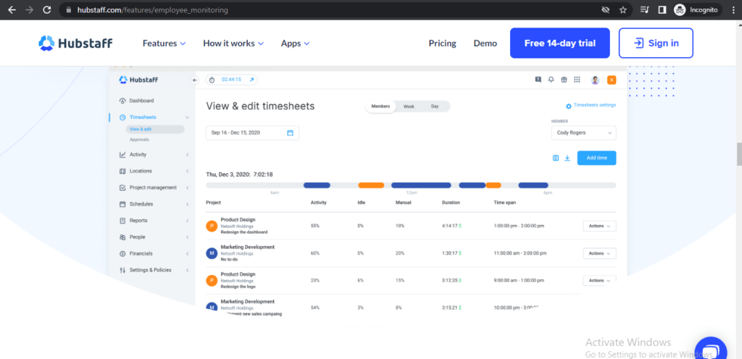742x359 pixels.
Task: Click the longest blue segment on the timeline
Action: click(x=421, y=185)
